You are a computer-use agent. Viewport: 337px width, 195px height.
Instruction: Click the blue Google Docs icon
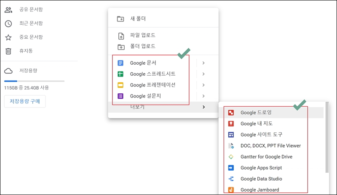tap(120, 63)
